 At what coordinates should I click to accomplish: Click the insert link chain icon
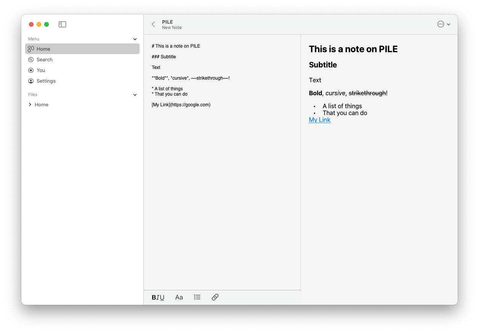coord(215,297)
